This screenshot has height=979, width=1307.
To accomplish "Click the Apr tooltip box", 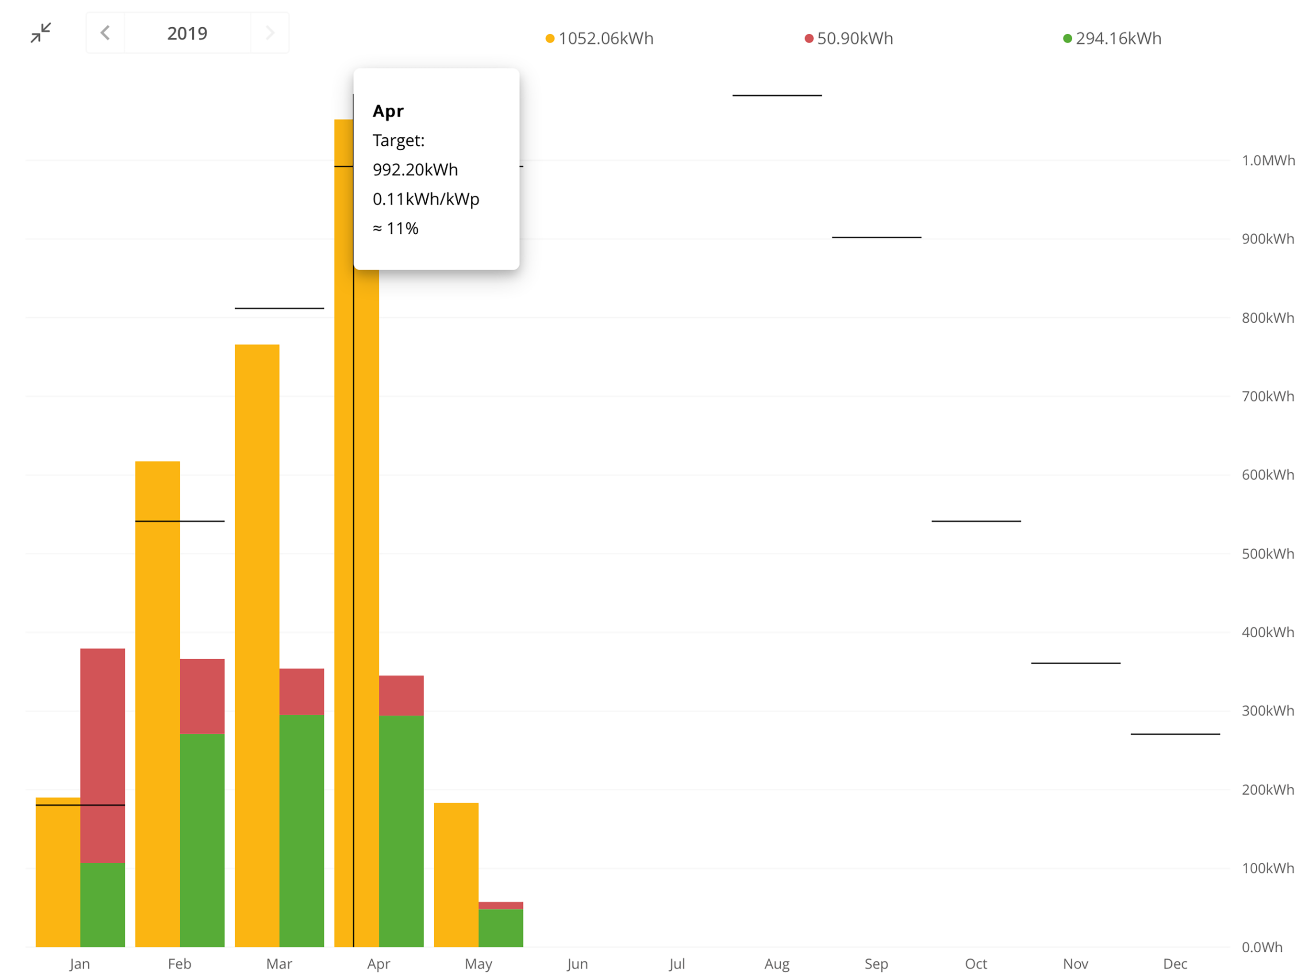I will (x=436, y=169).
